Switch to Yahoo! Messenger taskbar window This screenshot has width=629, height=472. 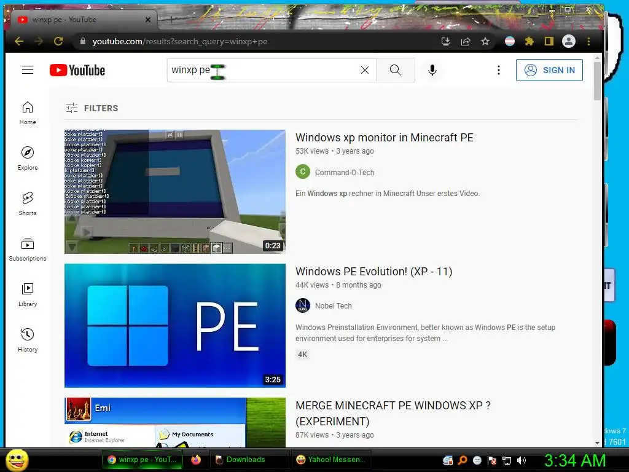pos(331,460)
